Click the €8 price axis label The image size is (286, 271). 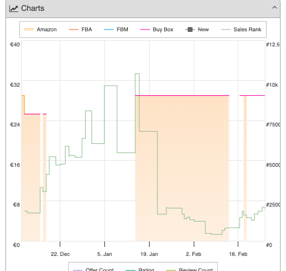(x=16, y=205)
